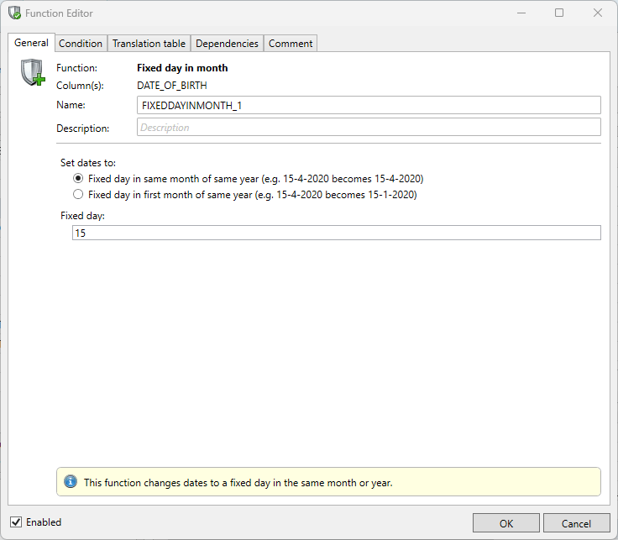618x540 pixels.
Task: Switch to the Comment tab
Action: [291, 44]
